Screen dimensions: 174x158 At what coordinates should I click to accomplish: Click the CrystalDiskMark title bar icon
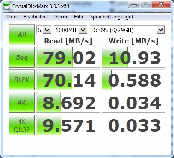(x=6, y=6)
